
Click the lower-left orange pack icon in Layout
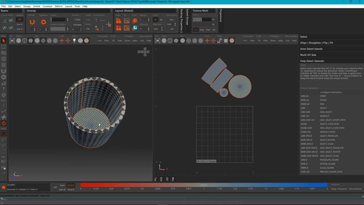point(119,28)
